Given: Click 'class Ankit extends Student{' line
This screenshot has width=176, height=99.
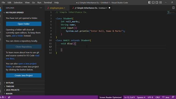Looking at the screenshot, I should pos(73,40).
